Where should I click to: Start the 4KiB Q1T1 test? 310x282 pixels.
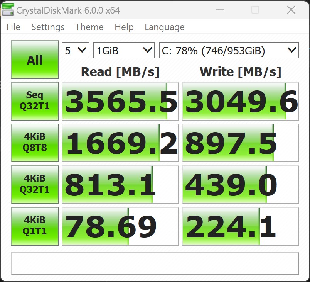coord(35,226)
